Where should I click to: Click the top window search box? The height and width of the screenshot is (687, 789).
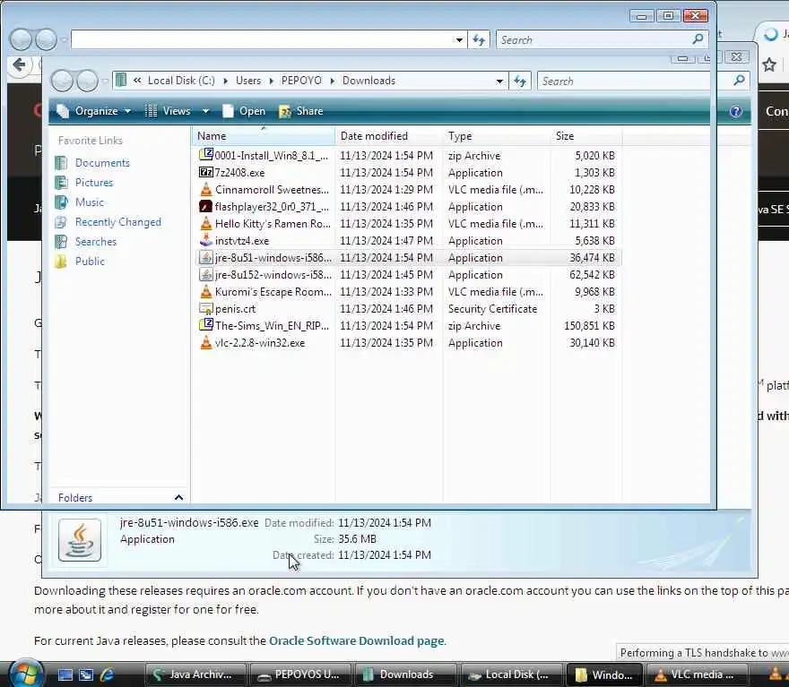pos(594,39)
